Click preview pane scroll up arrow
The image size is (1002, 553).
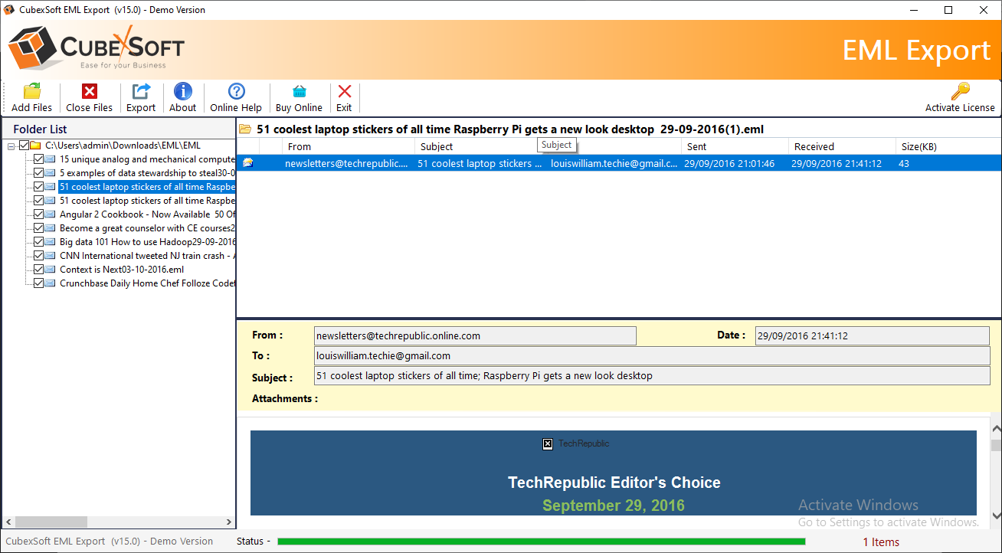point(996,429)
